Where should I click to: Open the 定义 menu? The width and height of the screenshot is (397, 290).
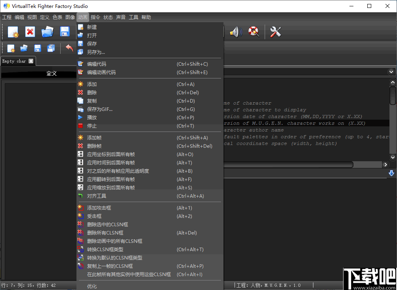point(45,17)
